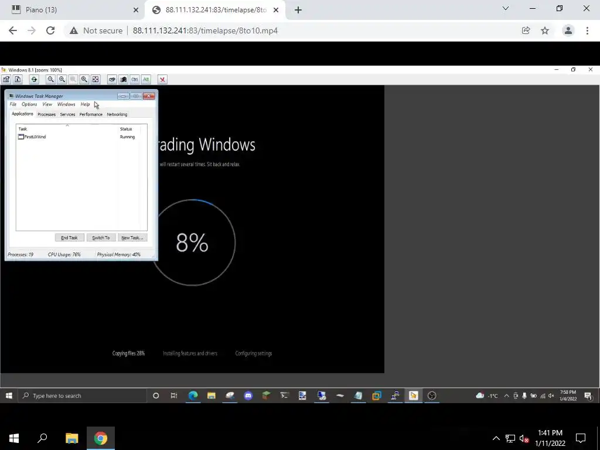
Task: Open the notification center on bottom taskbar
Action: pyautogui.click(x=581, y=438)
